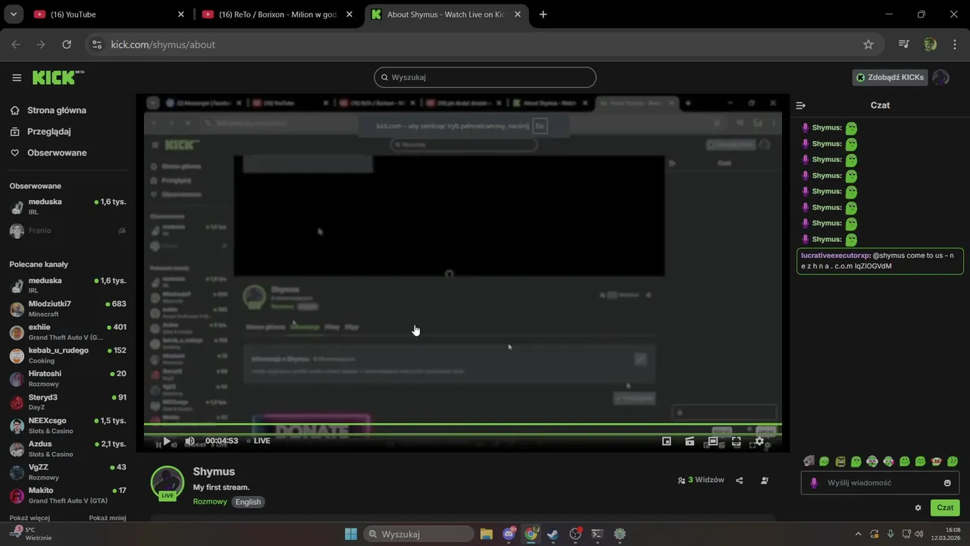This screenshot has height=546, width=970.
Task: Insert the first gray emote in quick row
Action: pos(809,461)
